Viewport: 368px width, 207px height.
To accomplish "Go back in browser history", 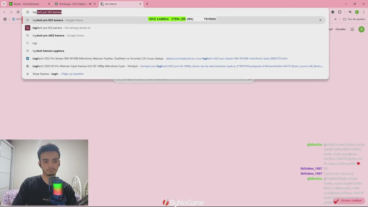I will pyautogui.click(x=4, y=12).
